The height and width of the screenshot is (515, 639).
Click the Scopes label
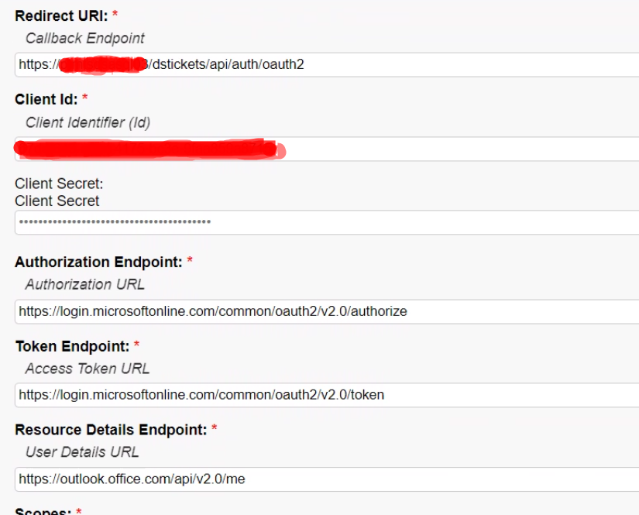tap(43, 511)
